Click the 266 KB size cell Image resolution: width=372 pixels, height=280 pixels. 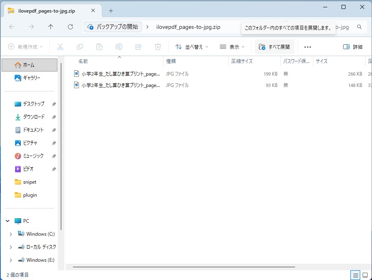355,74
